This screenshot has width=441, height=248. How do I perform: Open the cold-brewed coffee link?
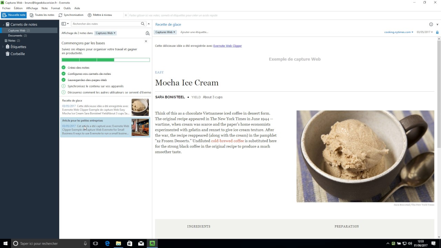(227, 141)
